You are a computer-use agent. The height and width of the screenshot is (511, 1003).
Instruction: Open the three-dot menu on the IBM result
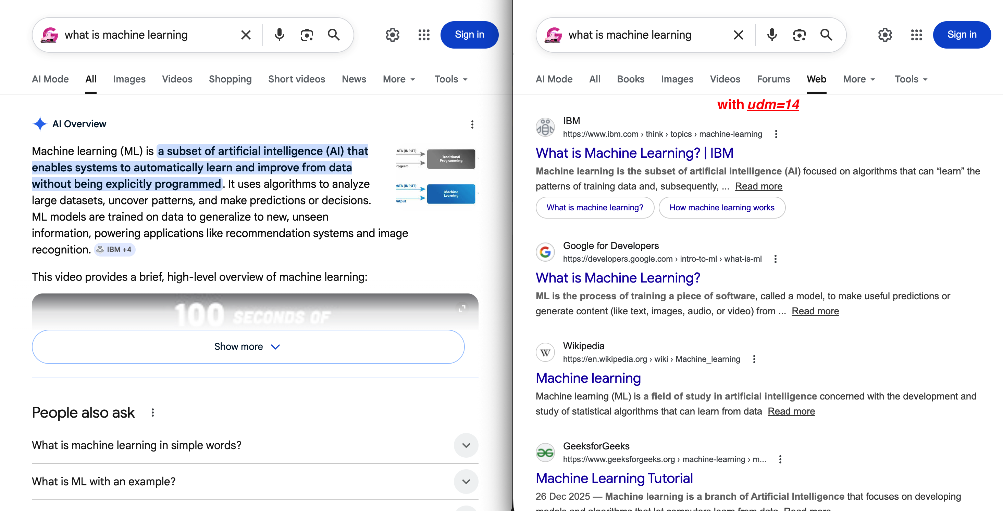pos(776,134)
